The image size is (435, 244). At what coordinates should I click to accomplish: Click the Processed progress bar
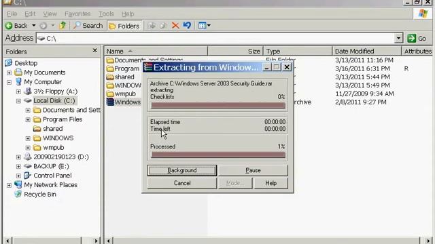(x=218, y=155)
